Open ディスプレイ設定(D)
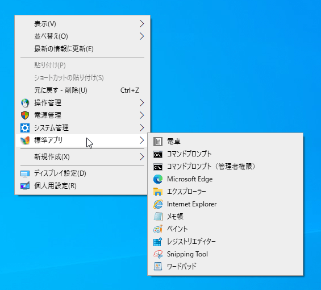The image size is (321, 290). tap(82, 173)
